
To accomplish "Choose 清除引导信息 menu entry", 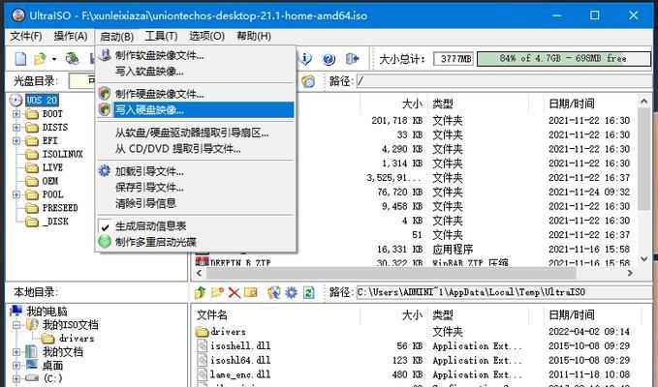I will tap(196, 203).
